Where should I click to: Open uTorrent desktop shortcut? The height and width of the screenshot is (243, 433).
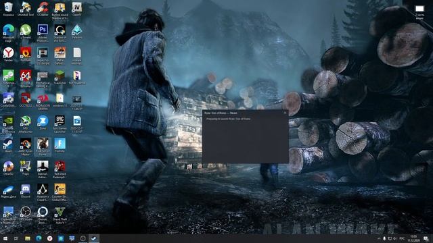[26, 32]
